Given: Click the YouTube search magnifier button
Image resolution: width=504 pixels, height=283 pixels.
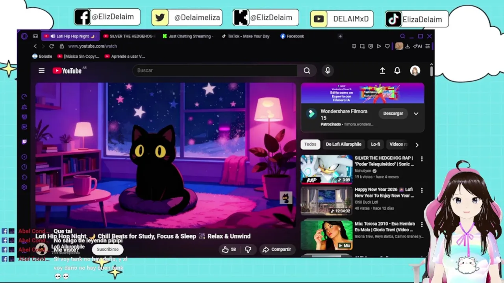Looking at the screenshot, I should 307,71.
